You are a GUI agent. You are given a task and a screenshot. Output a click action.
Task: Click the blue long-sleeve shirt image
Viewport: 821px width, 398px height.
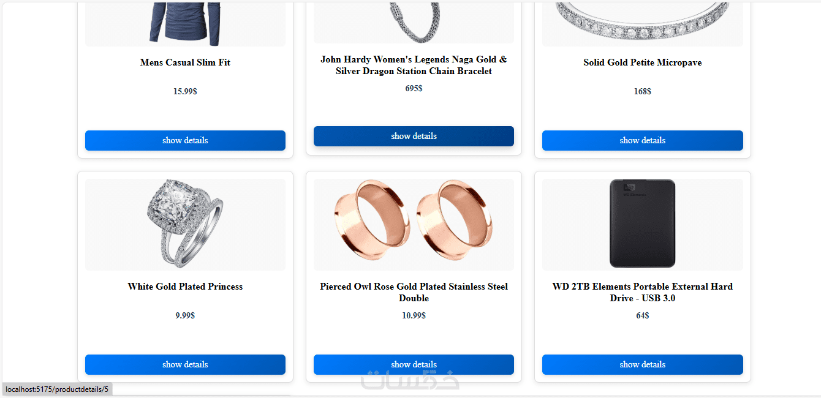tap(185, 23)
